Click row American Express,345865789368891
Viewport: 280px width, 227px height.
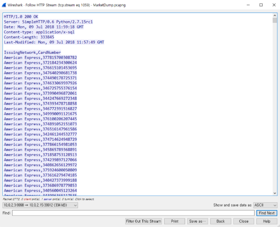40,150
